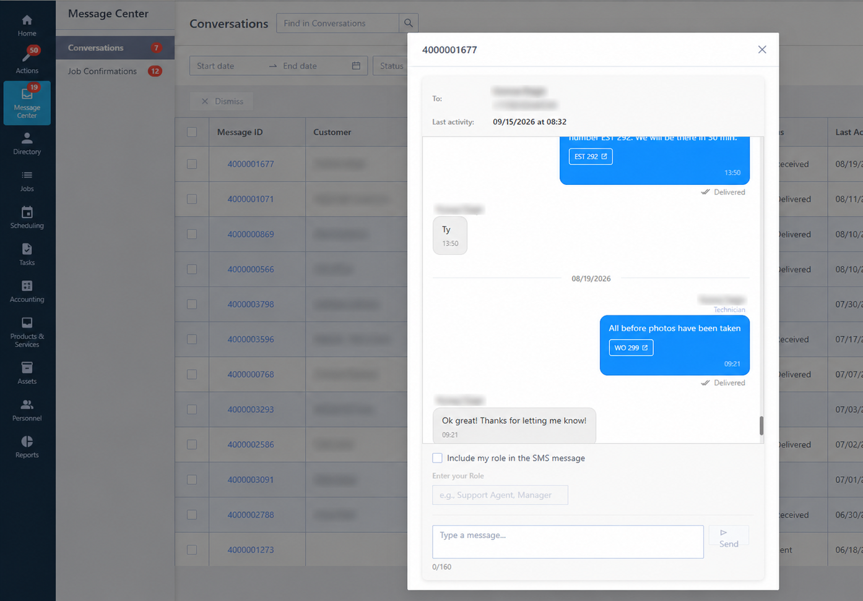This screenshot has height=601, width=863.
Task: Click the Enter your Role field
Action: pos(500,495)
